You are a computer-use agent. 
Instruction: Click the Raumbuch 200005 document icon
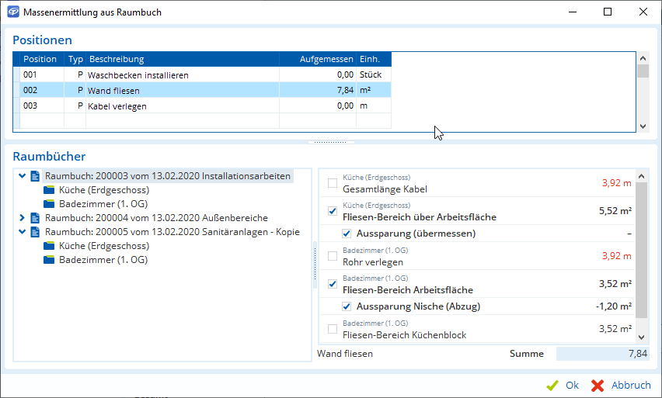35,232
